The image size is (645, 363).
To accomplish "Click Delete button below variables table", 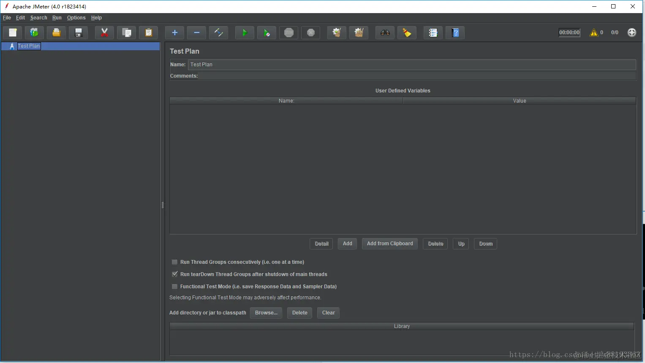I will (435, 244).
